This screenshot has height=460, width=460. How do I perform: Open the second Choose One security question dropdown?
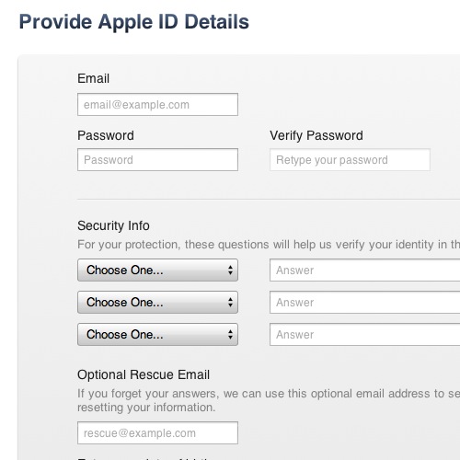pyautogui.click(x=157, y=303)
